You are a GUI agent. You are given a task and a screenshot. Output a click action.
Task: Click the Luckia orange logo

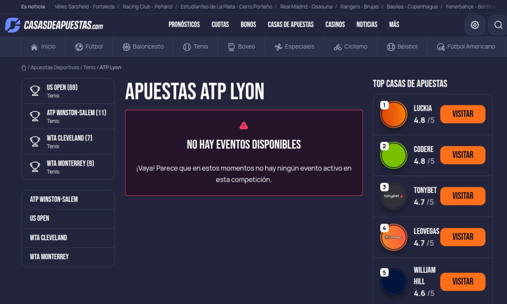click(394, 114)
